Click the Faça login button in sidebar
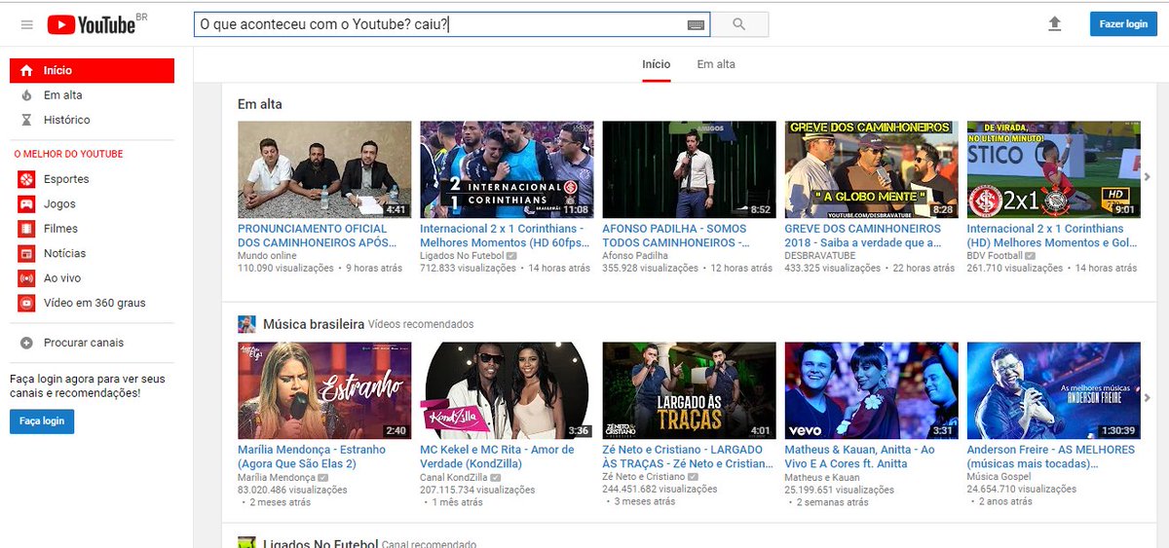This screenshot has width=1169, height=548. coord(42,420)
